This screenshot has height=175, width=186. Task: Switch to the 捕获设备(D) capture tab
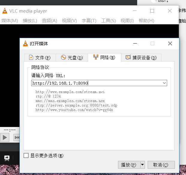click(141, 58)
